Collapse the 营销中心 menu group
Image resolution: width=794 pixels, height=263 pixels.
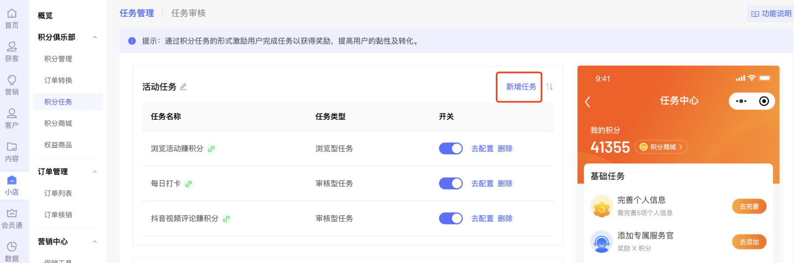[95, 242]
